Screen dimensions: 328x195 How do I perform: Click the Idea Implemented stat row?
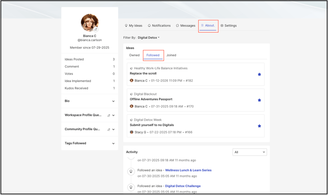click(x=90, y=81)
